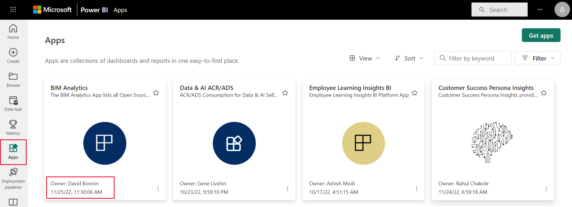Open the app launcher waffle icon
Viewport: 572px width, 207px height.
coord(13,10)
